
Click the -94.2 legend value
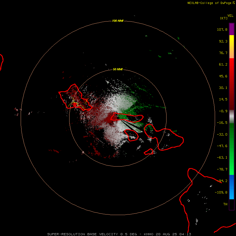click(222, 181)
